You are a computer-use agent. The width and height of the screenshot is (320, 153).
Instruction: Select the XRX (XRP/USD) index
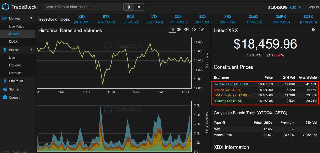click(228, 19)
